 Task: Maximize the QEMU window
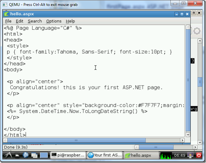[x=184, y=3]
